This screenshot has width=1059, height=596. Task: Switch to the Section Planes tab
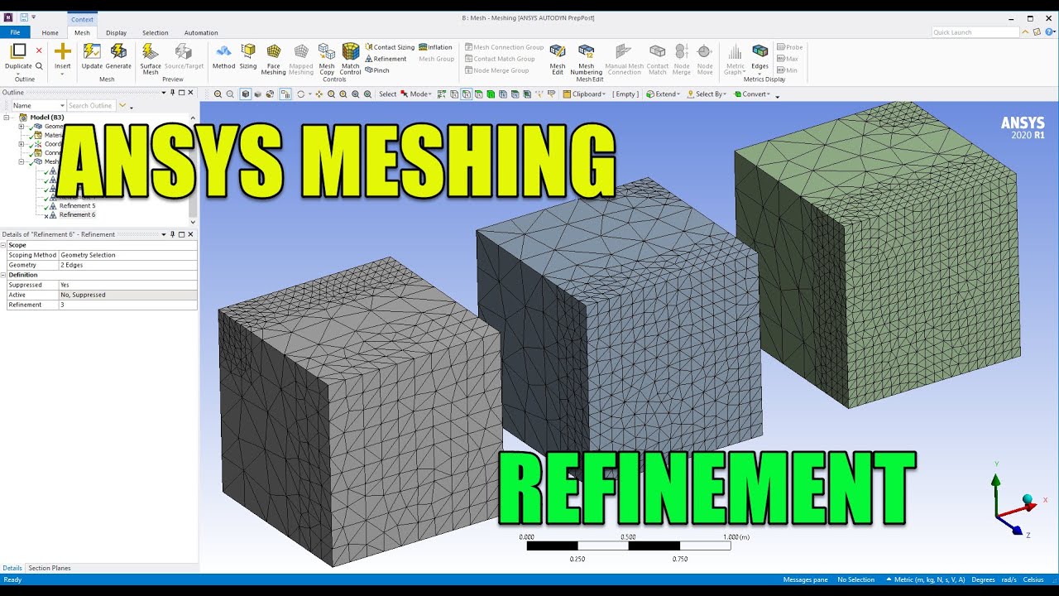50,568
